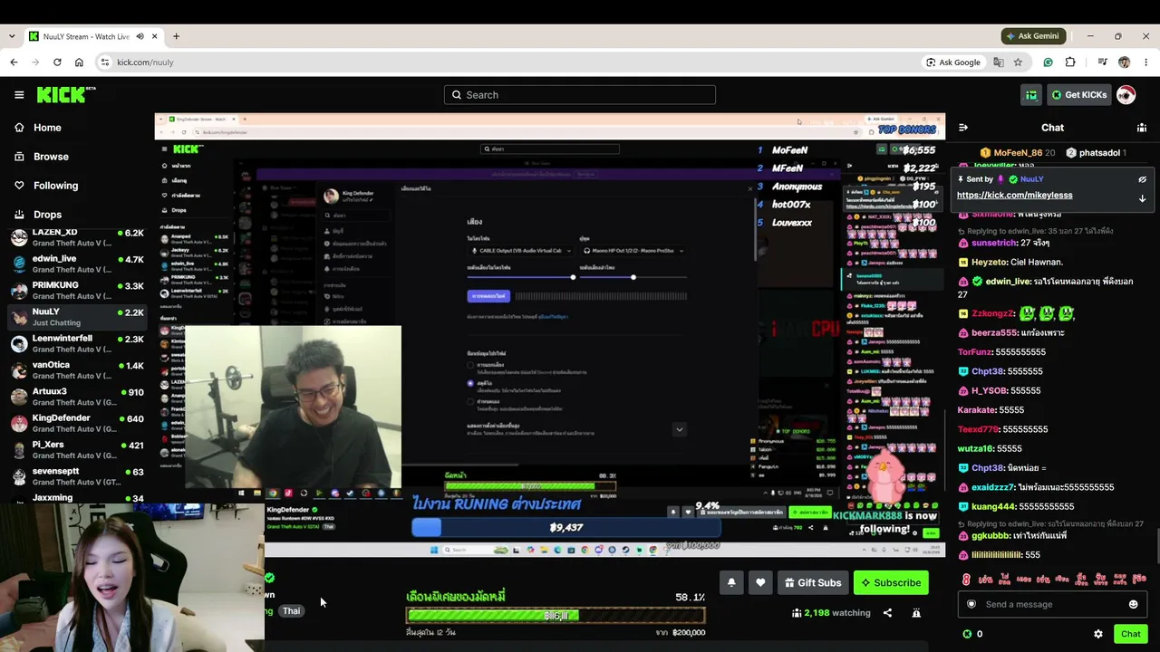The width and height of the screenshot is (1160, 652).
Task: Hide the pinned message in chat
Action: point(1142,179)
